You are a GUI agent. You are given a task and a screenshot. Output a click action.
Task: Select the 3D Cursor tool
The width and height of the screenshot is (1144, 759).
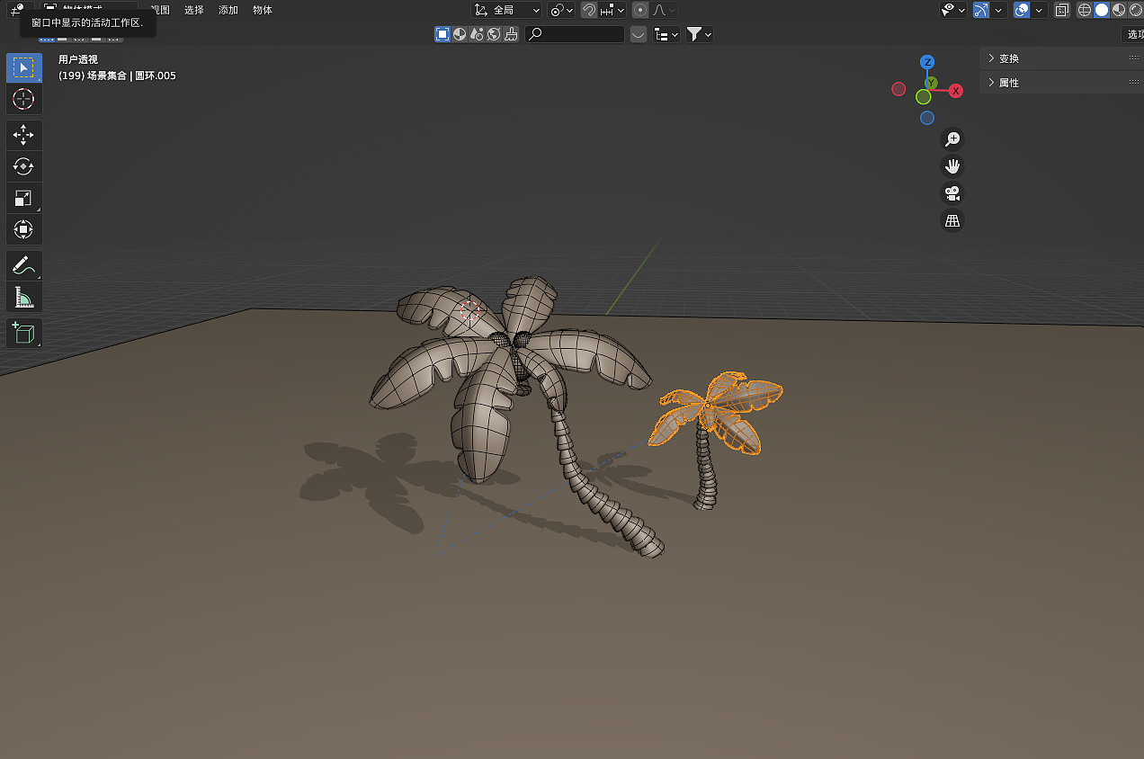click(x=23, y=98)
